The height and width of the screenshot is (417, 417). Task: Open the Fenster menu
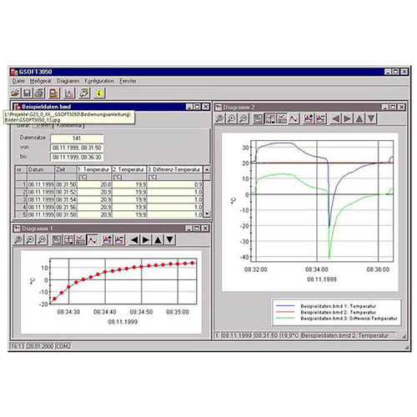click(128, 81)
